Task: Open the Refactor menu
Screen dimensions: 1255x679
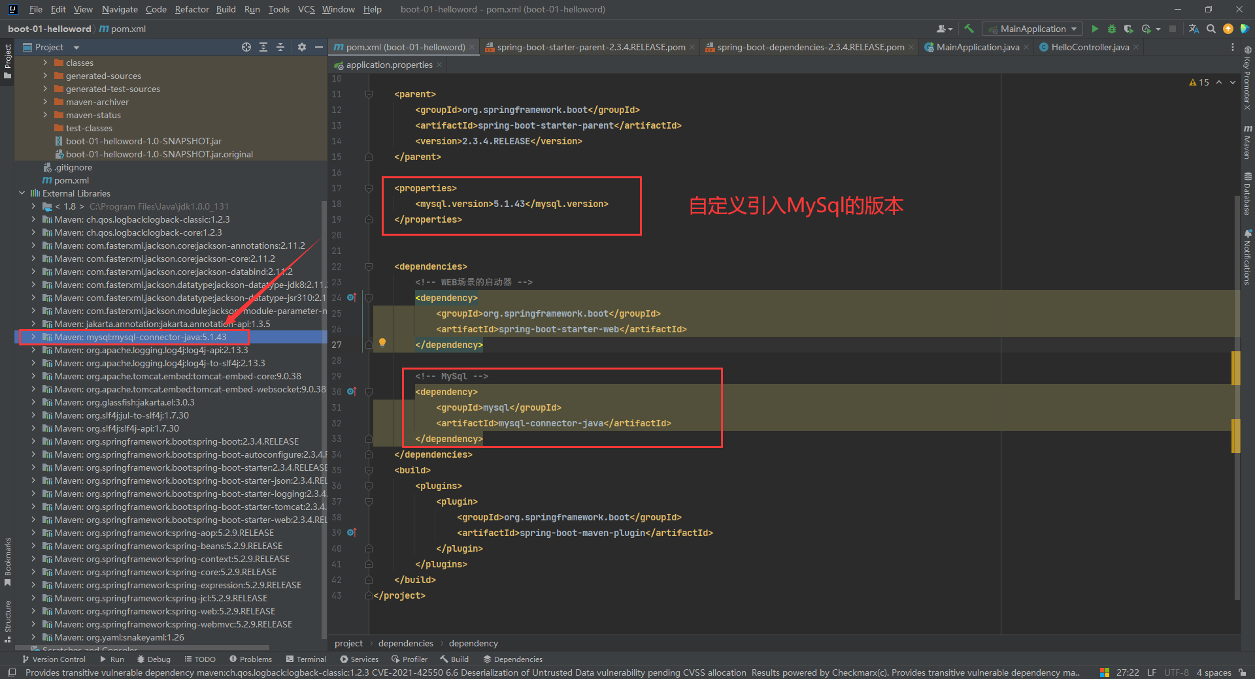Action: click(192, 9)
